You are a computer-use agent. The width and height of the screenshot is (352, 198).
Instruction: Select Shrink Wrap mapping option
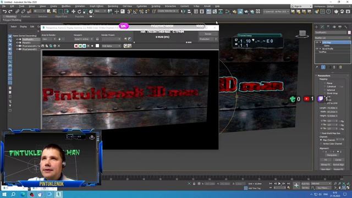pos(324,93)
